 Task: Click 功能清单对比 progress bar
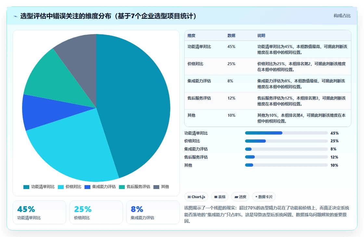pyautogui.click(x=286, y=133)
